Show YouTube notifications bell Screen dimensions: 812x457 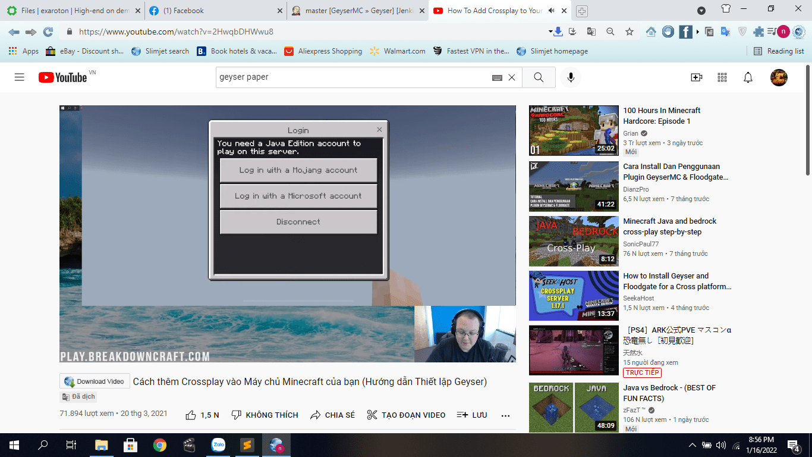click(748, 77)
